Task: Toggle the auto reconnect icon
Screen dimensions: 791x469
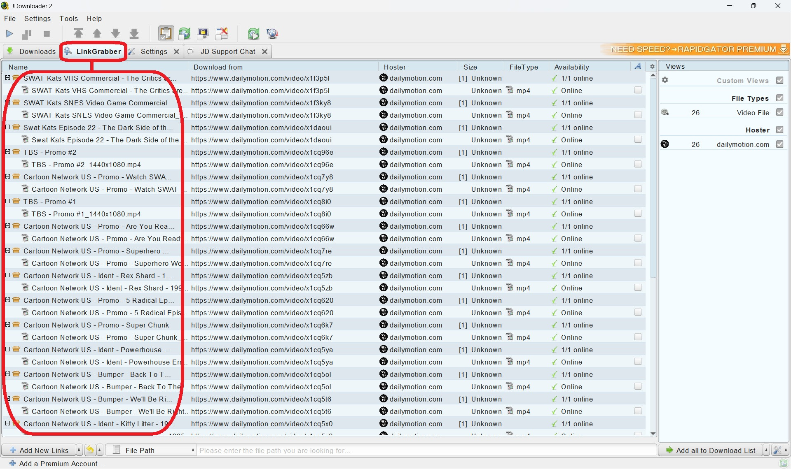Action: click(184, 34)
